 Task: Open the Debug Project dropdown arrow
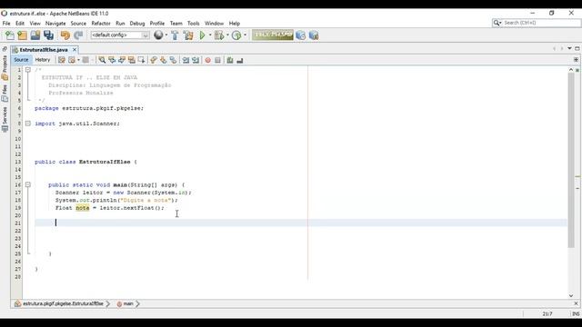point(227,35)
